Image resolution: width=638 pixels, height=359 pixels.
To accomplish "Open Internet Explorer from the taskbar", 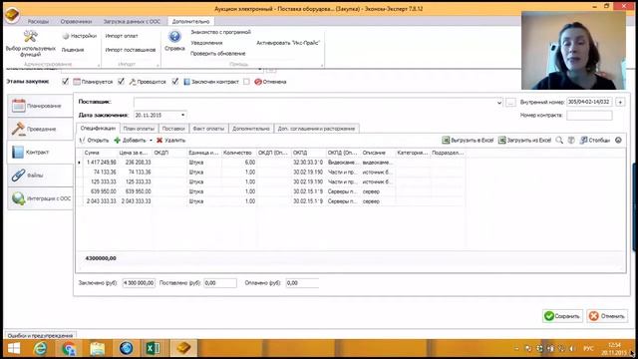I will pos(40,349).
